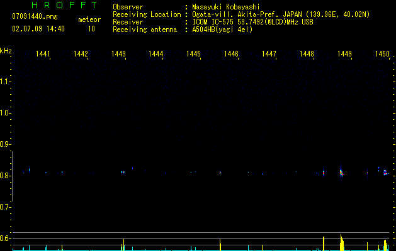Click the meteor echo at 1443
Image resolution: width=396 pixels, height=251 pixels.
tap(123, 172)
